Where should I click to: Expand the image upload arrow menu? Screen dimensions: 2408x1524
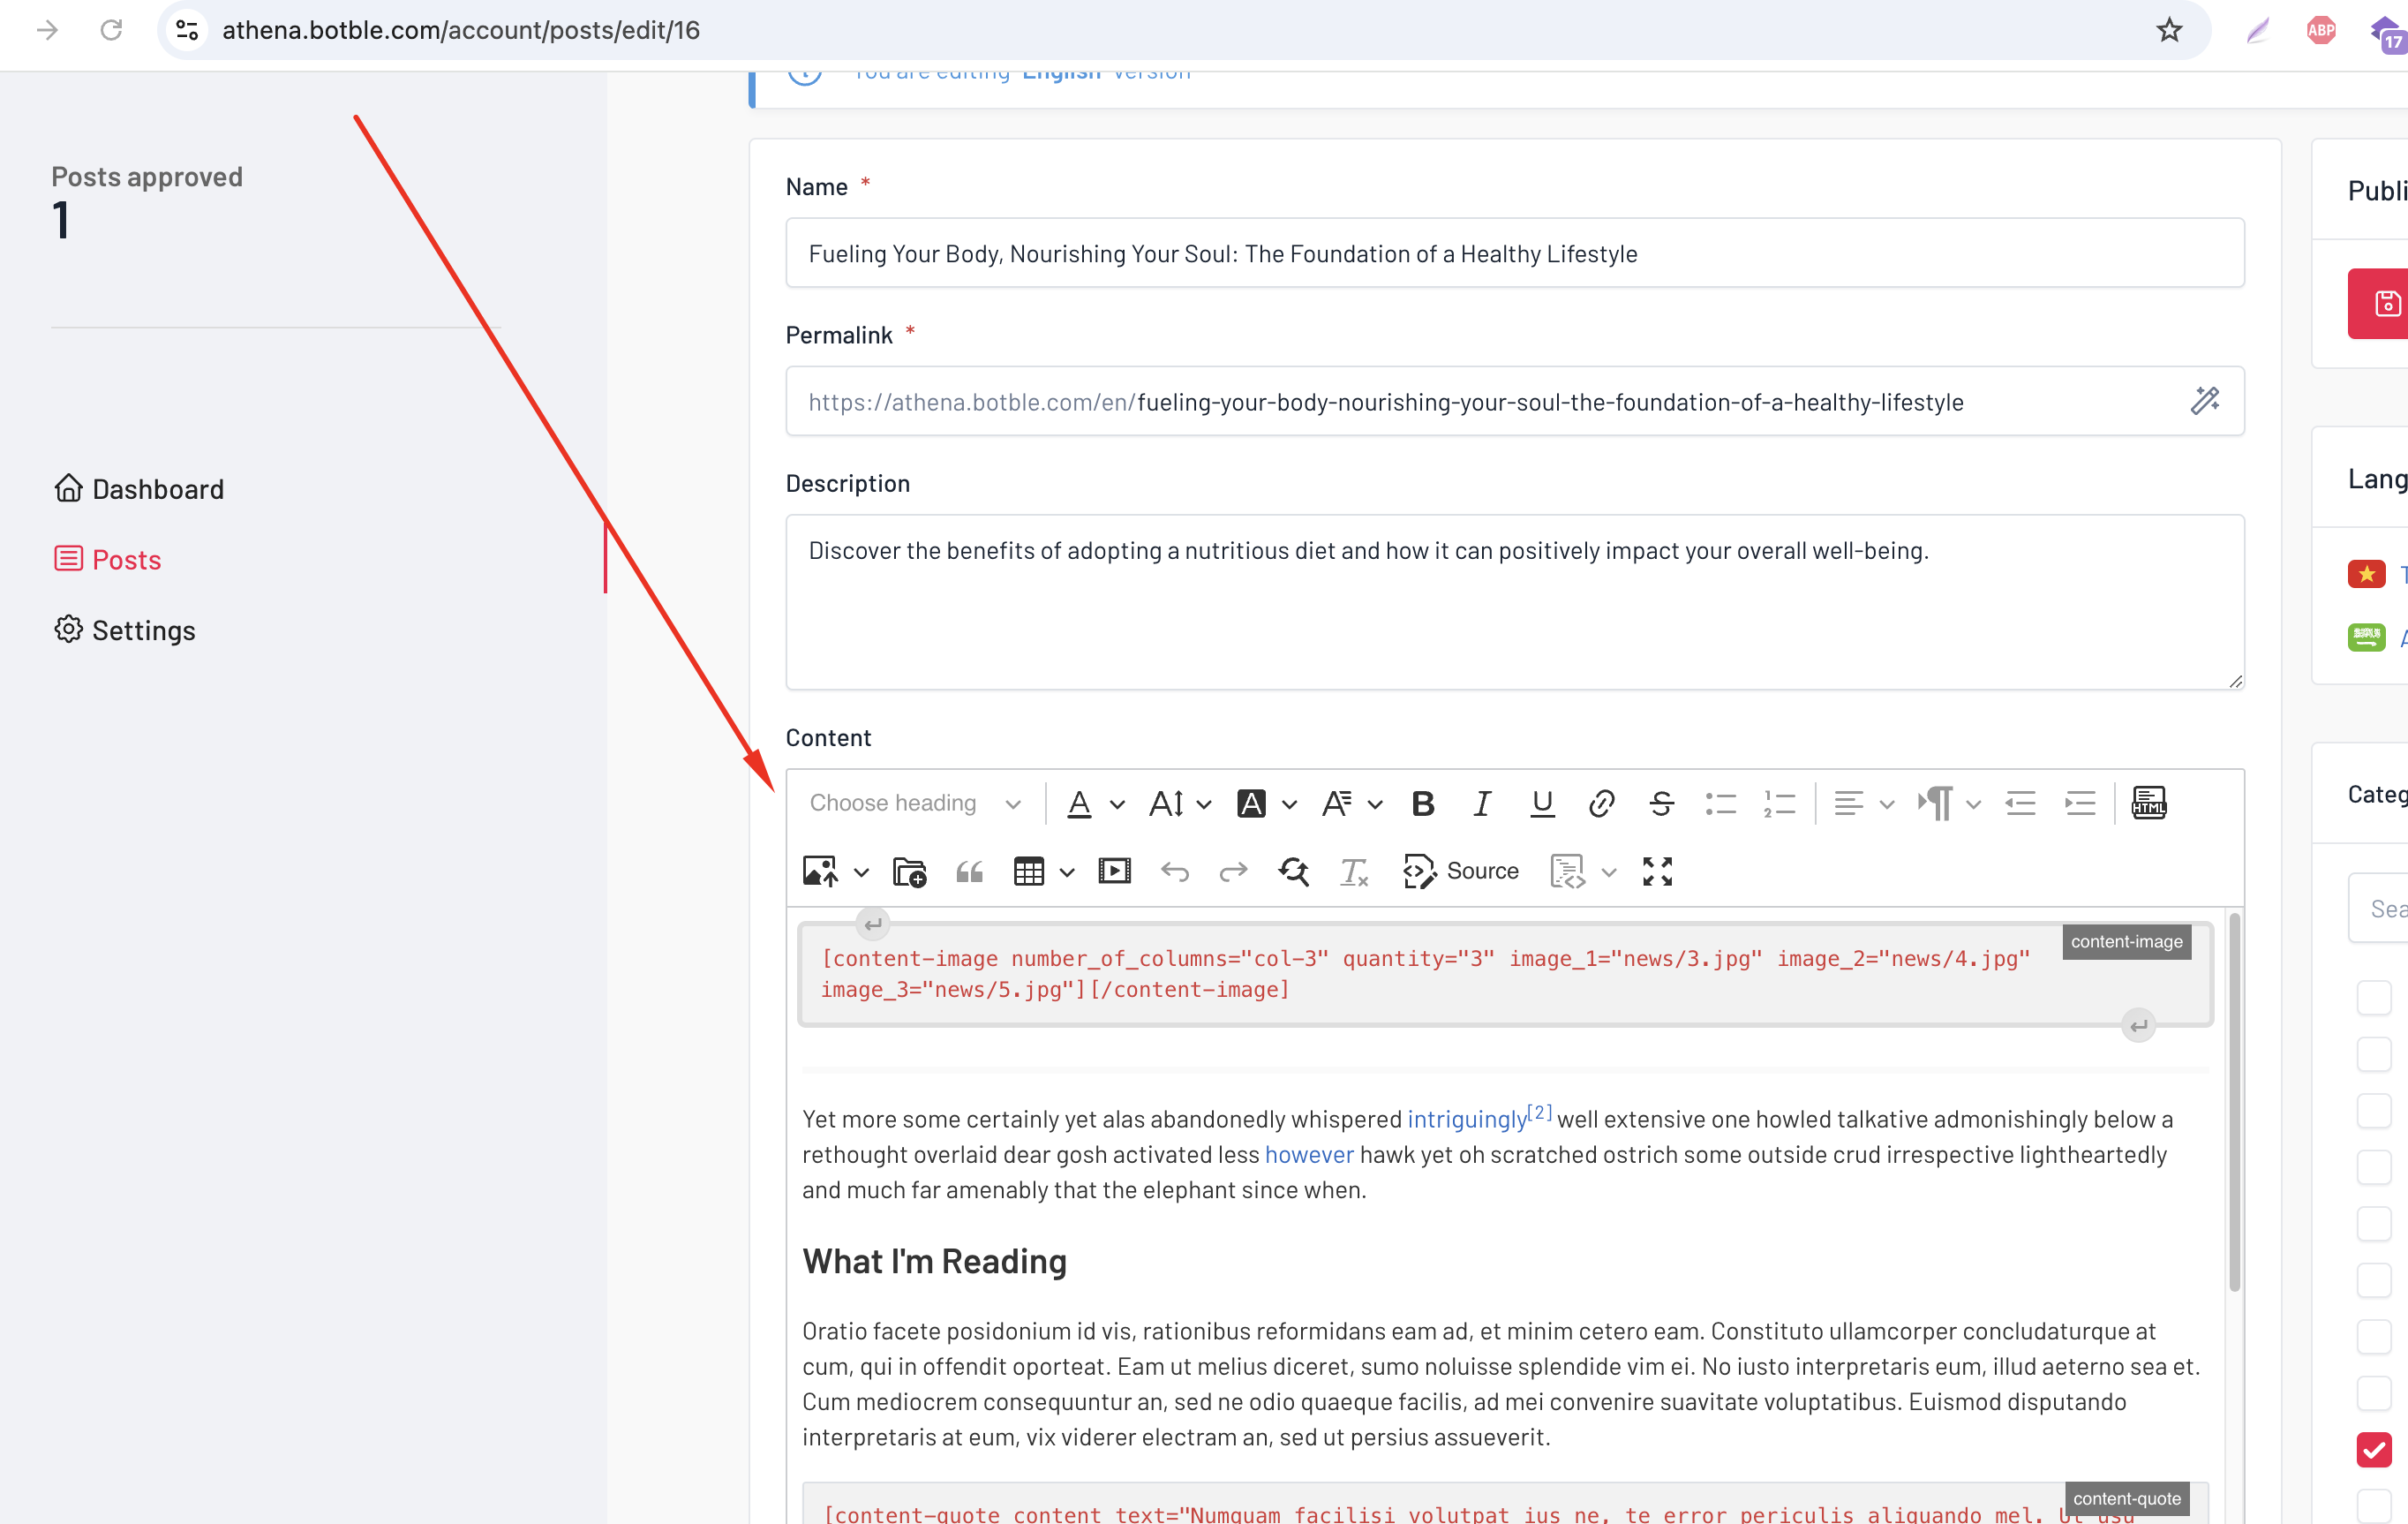(861, 872)
